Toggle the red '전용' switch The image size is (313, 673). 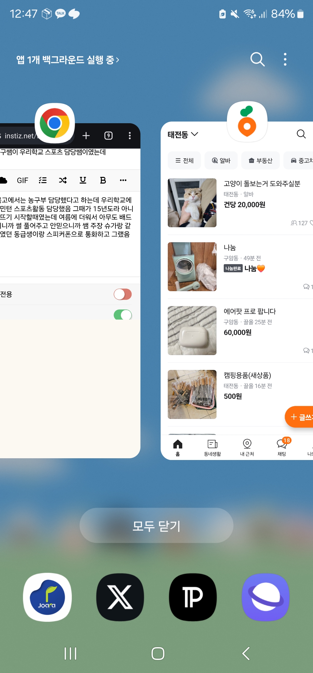[x=123, y=294]
